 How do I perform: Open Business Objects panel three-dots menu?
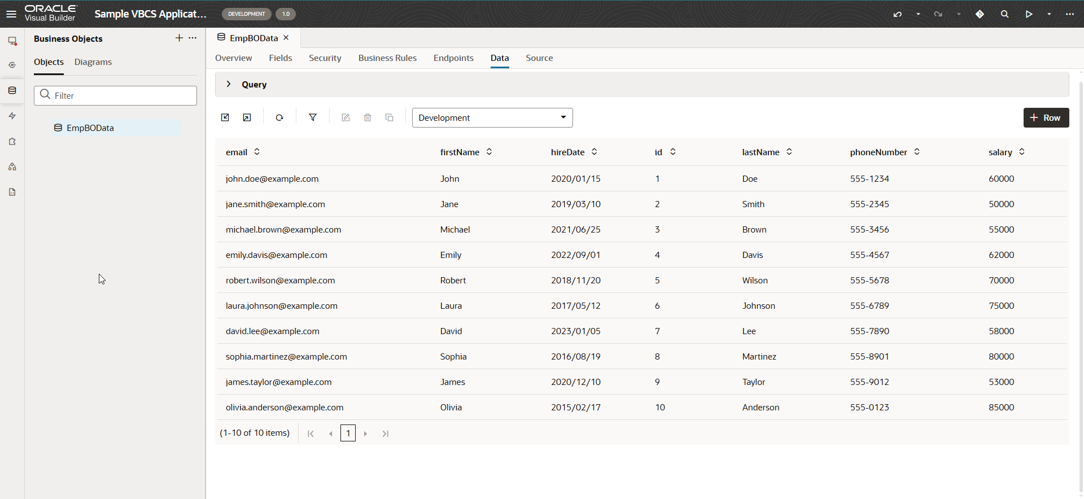coord(193,38)
